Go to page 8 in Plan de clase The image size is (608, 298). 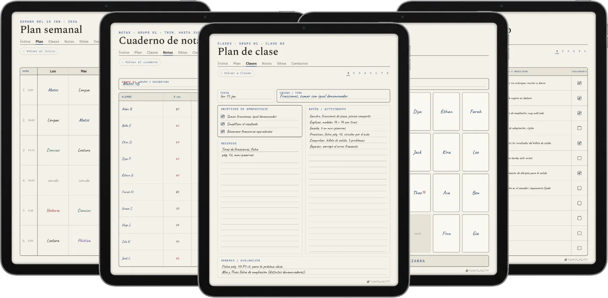(x=387, y=73)
